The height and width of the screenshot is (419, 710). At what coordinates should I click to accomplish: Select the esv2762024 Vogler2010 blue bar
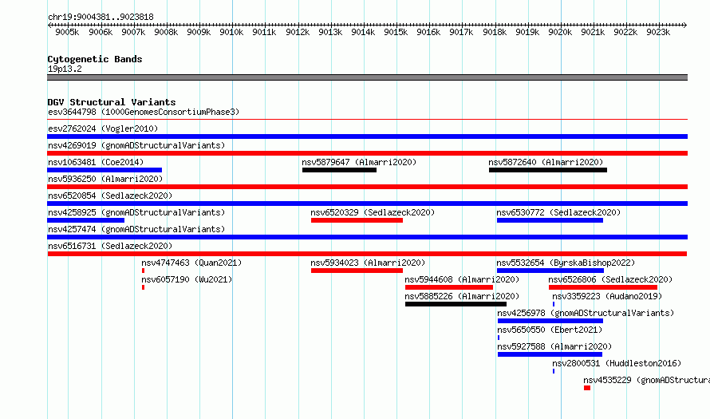(367, 136)
